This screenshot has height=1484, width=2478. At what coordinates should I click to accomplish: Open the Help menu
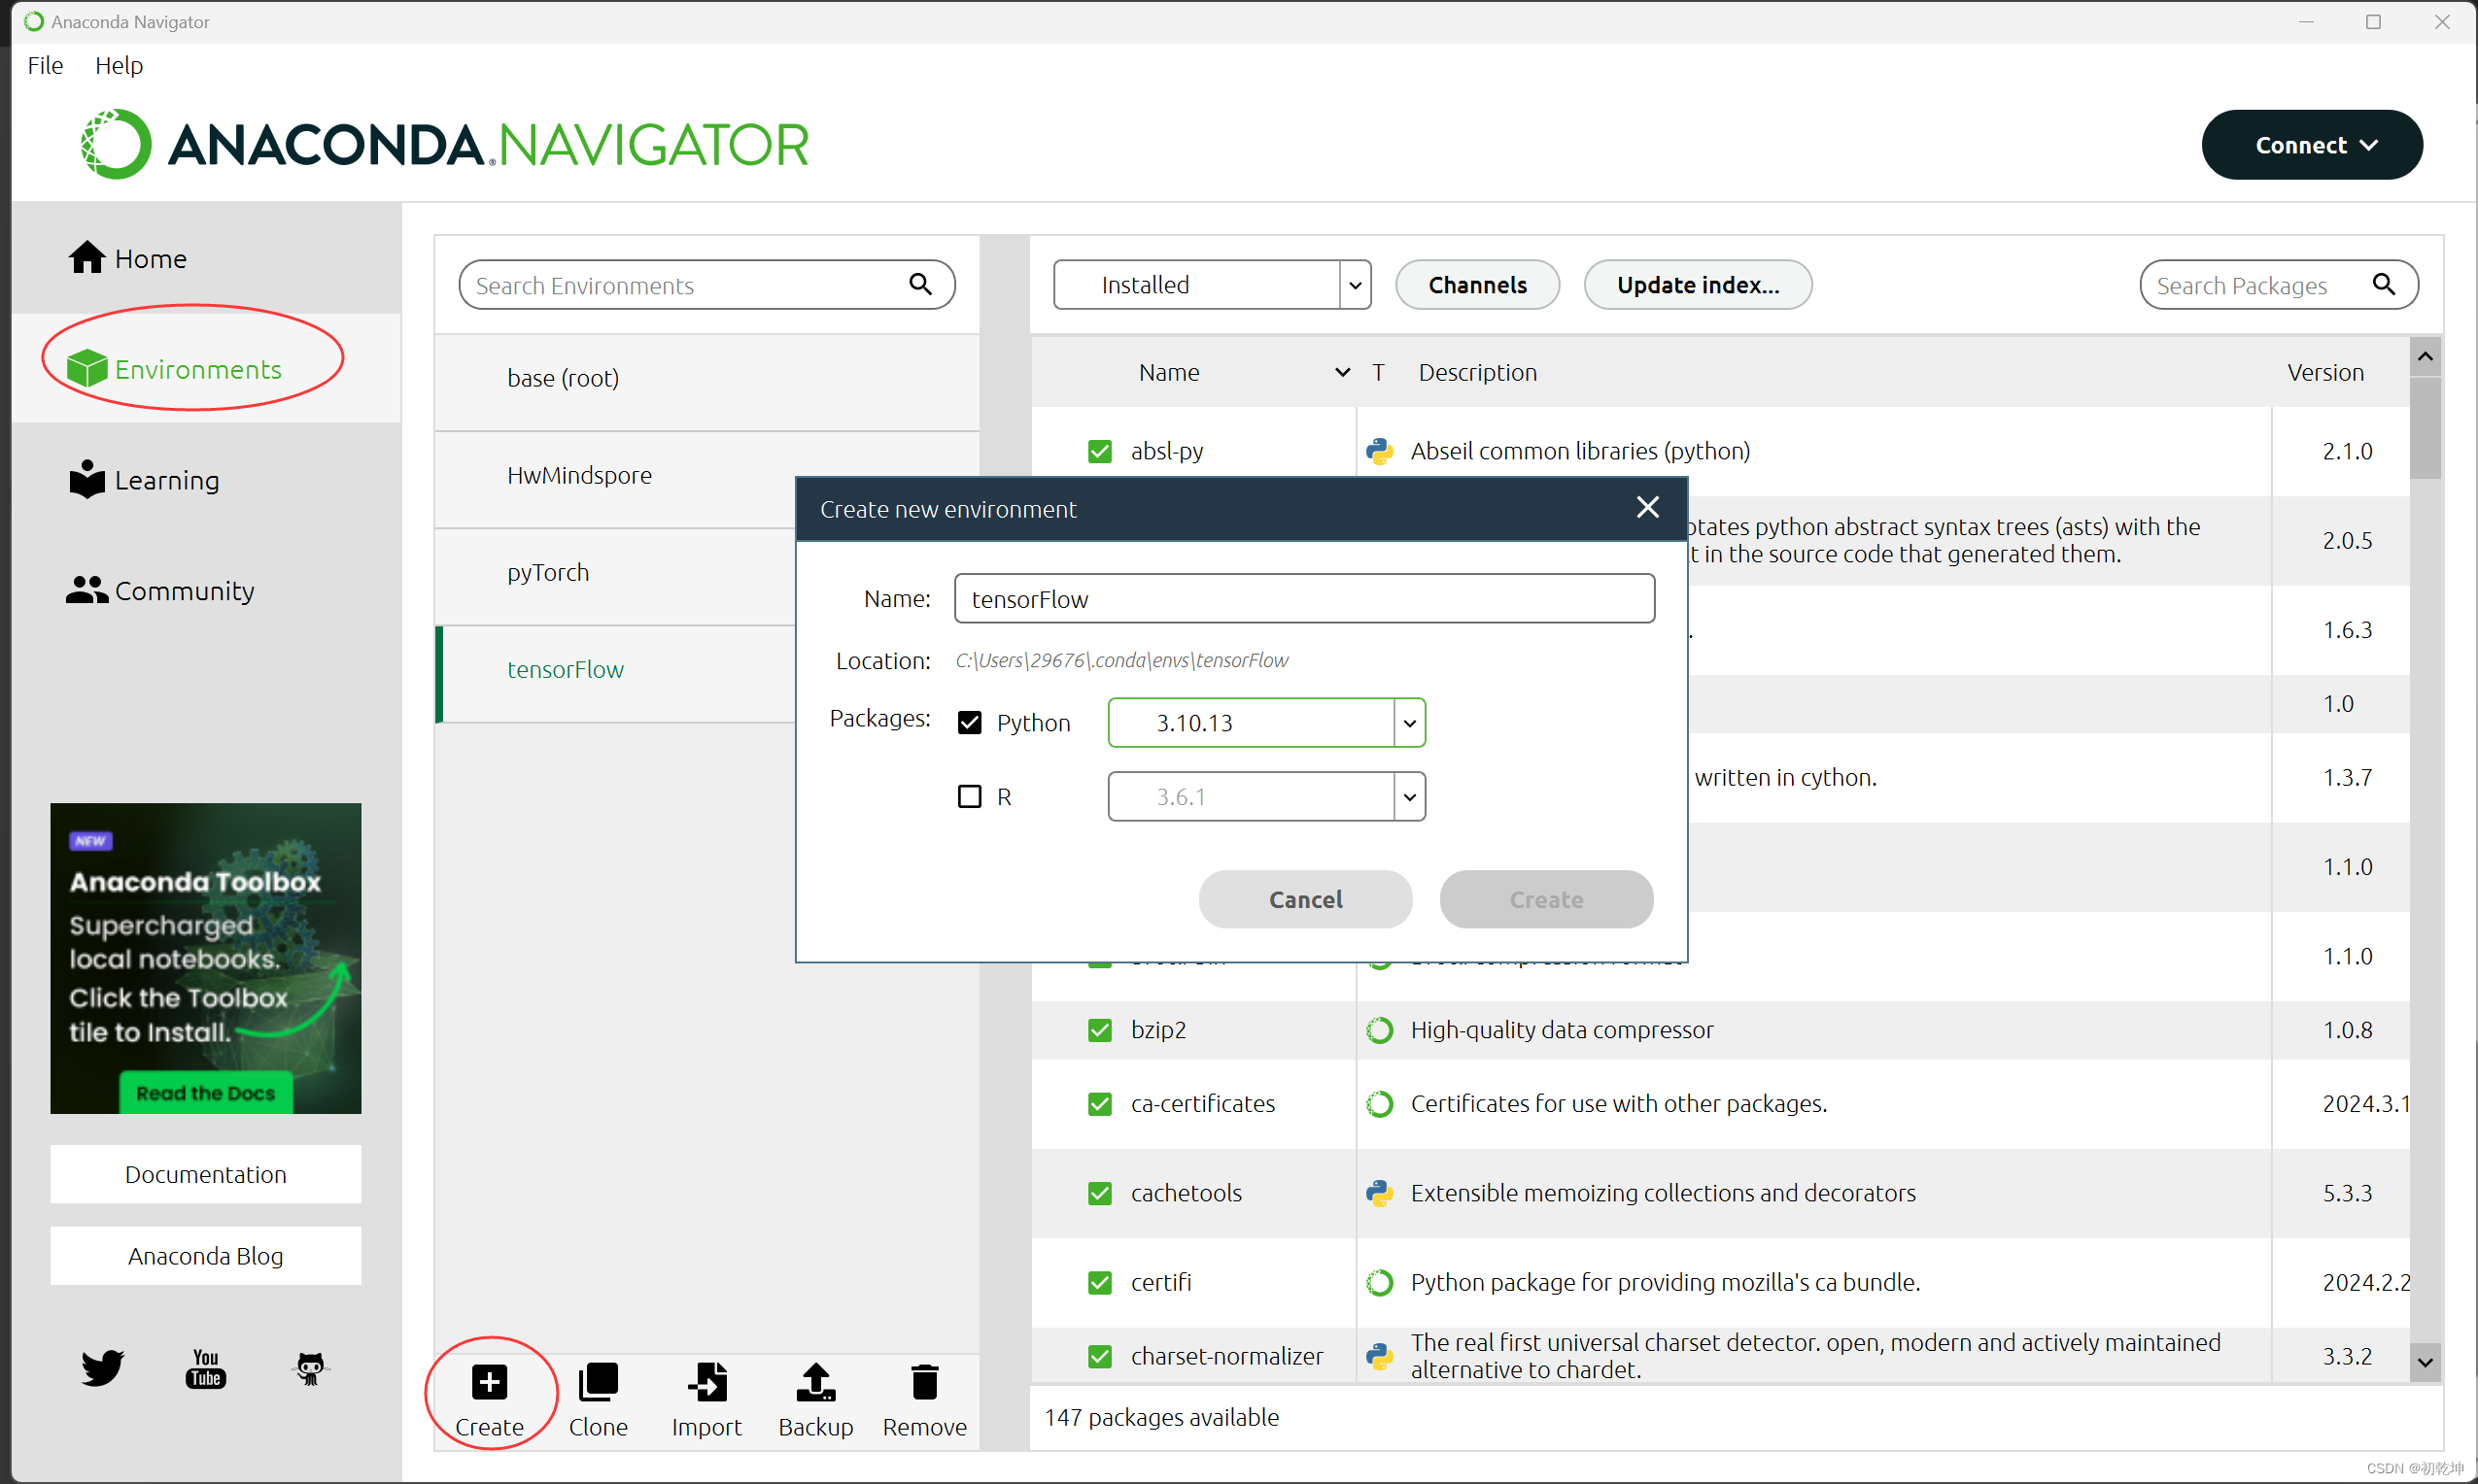(x=118, y=65)
